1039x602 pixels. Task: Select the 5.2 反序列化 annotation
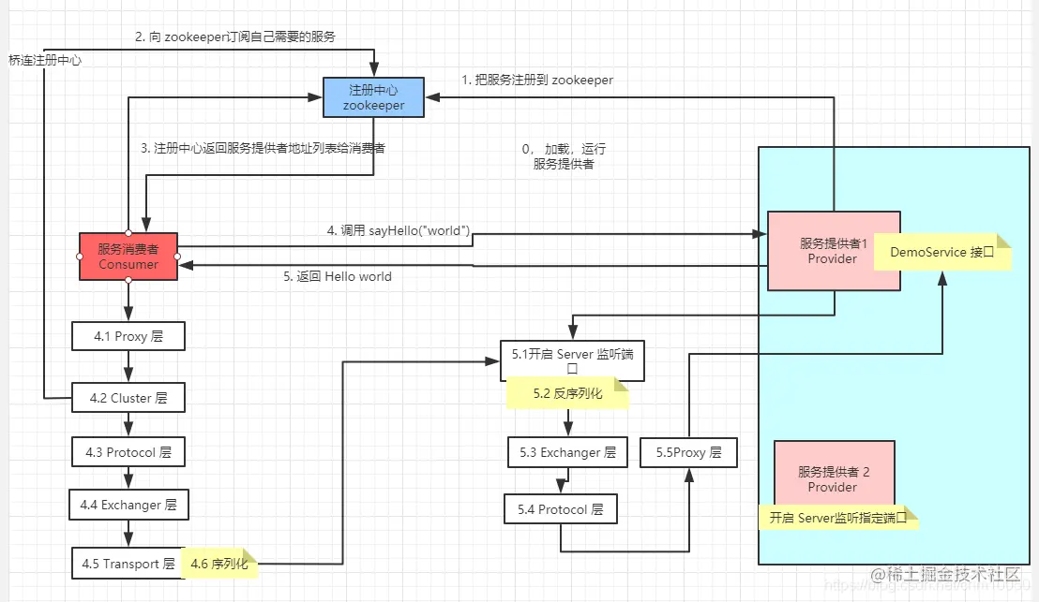point(569,394)
